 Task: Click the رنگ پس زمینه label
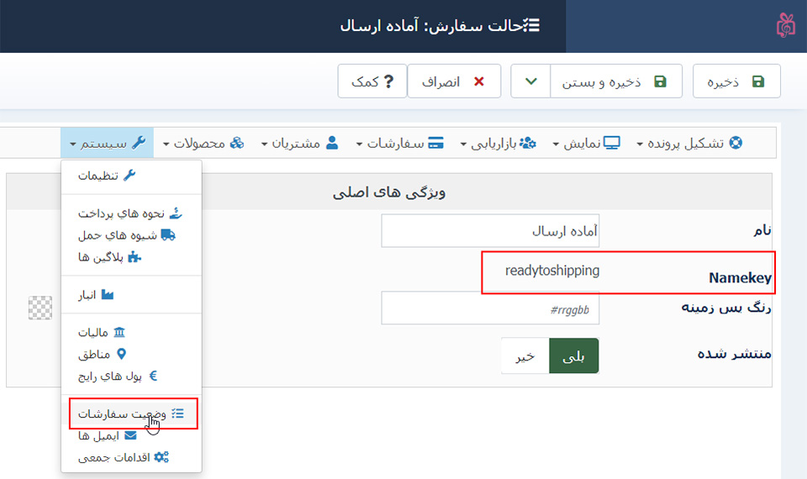coord(726,308)
